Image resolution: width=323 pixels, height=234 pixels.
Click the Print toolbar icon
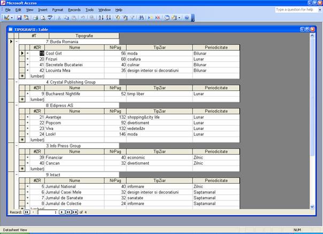(x=35, y=18)
